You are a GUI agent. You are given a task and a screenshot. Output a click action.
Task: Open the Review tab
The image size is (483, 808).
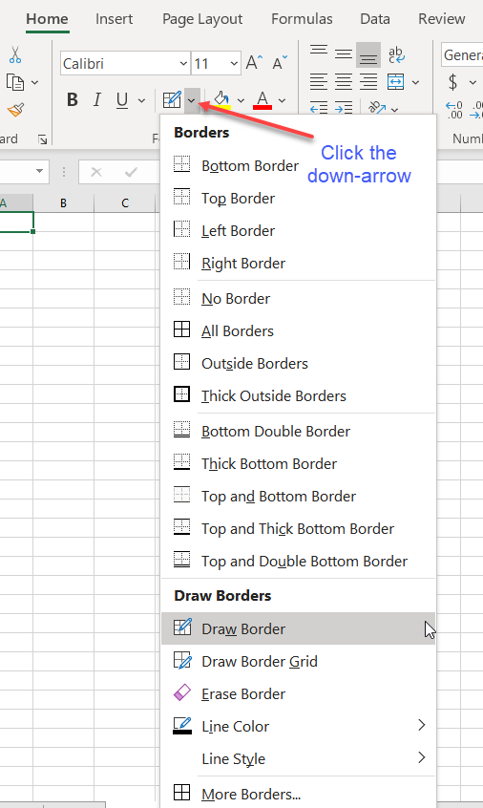click(442, 19)
